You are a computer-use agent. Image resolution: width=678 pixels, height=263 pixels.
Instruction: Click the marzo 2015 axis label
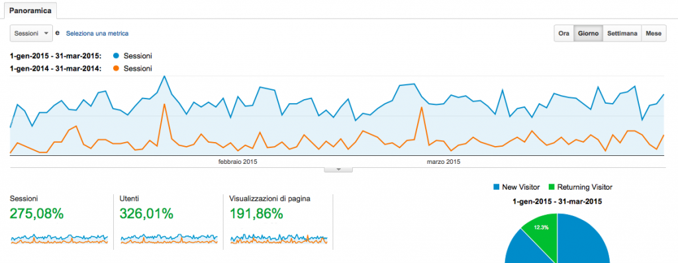point(444,162)
